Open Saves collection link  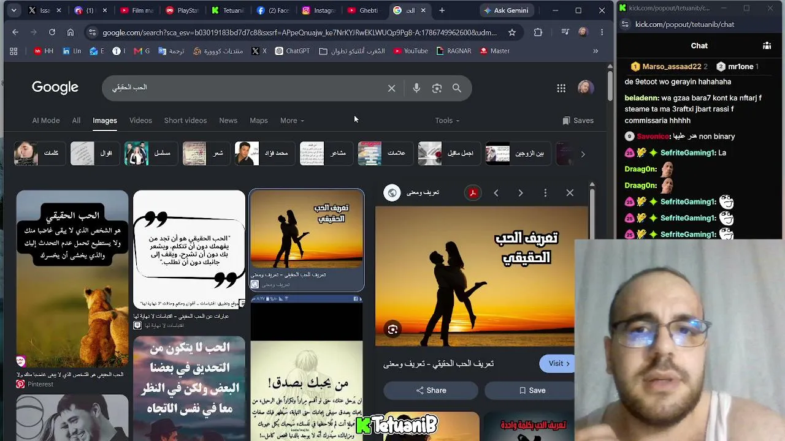(x=578, y=121)
